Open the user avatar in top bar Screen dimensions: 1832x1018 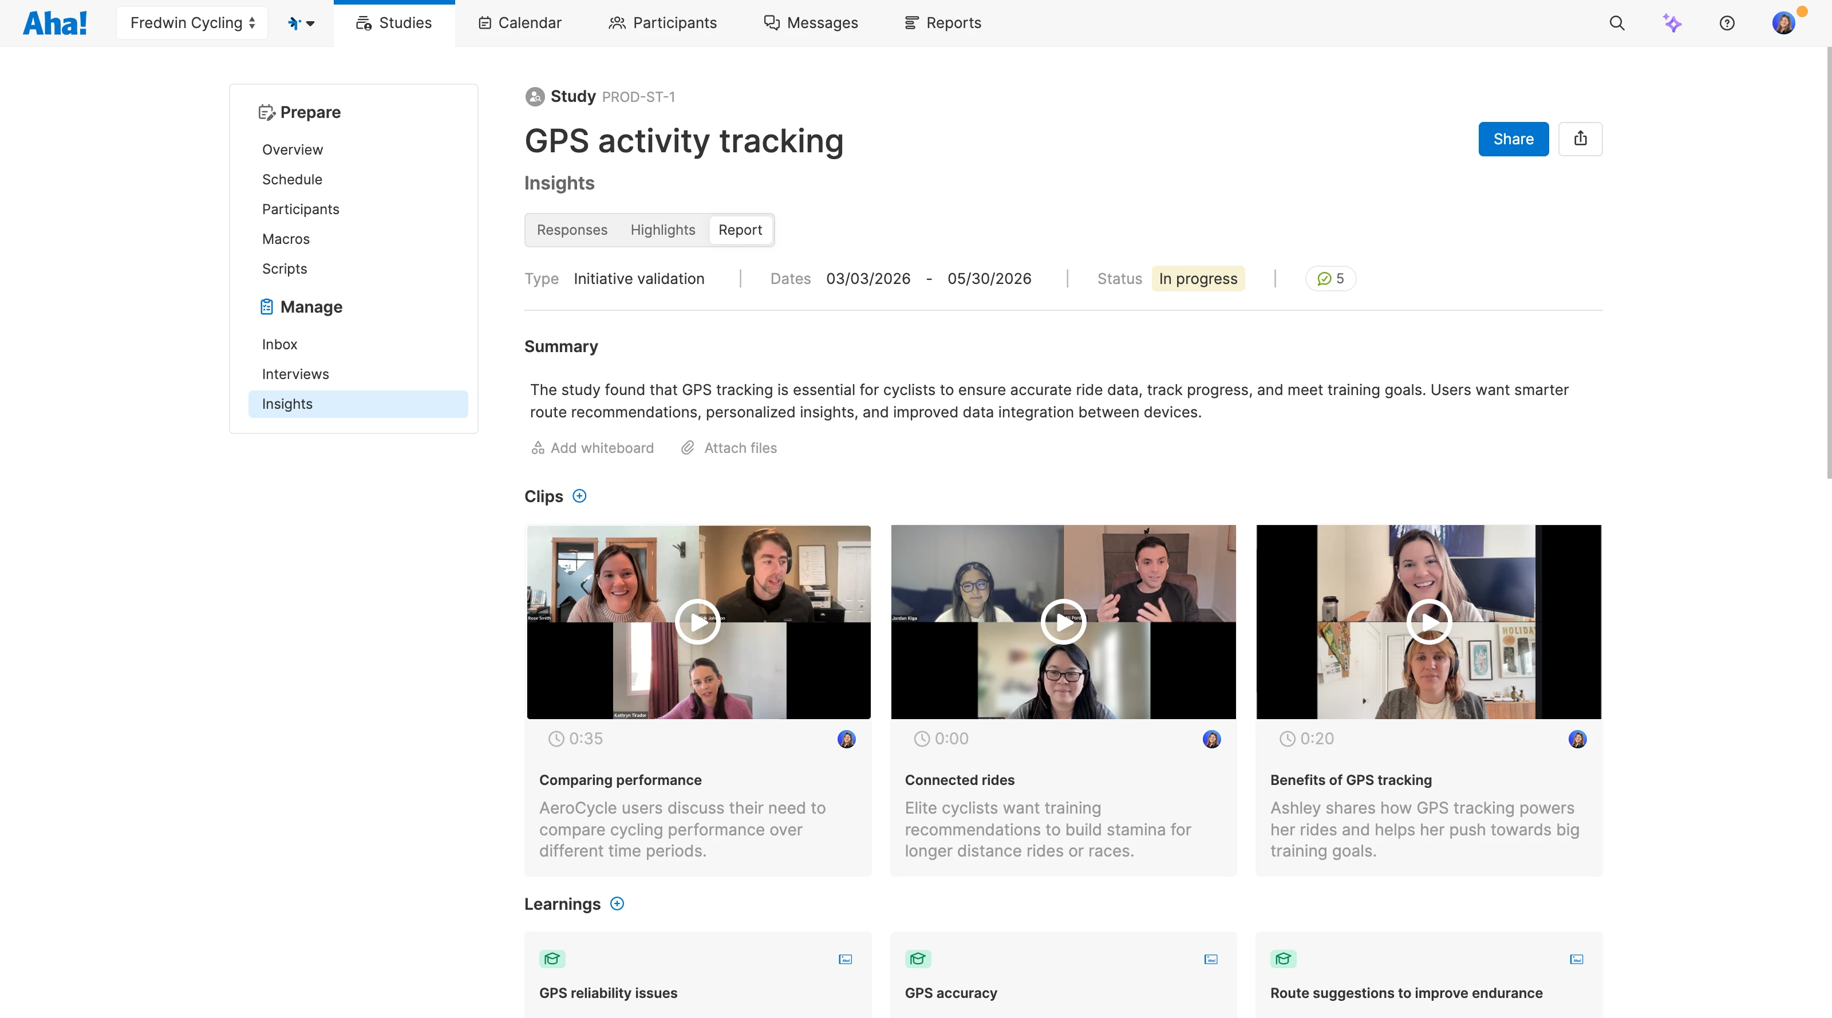(x=1783, y=23)
